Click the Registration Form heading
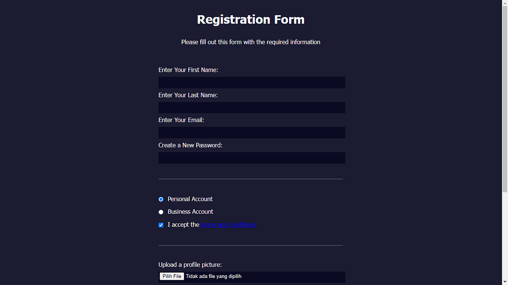The image size is (508, 285). pos(250,19)
